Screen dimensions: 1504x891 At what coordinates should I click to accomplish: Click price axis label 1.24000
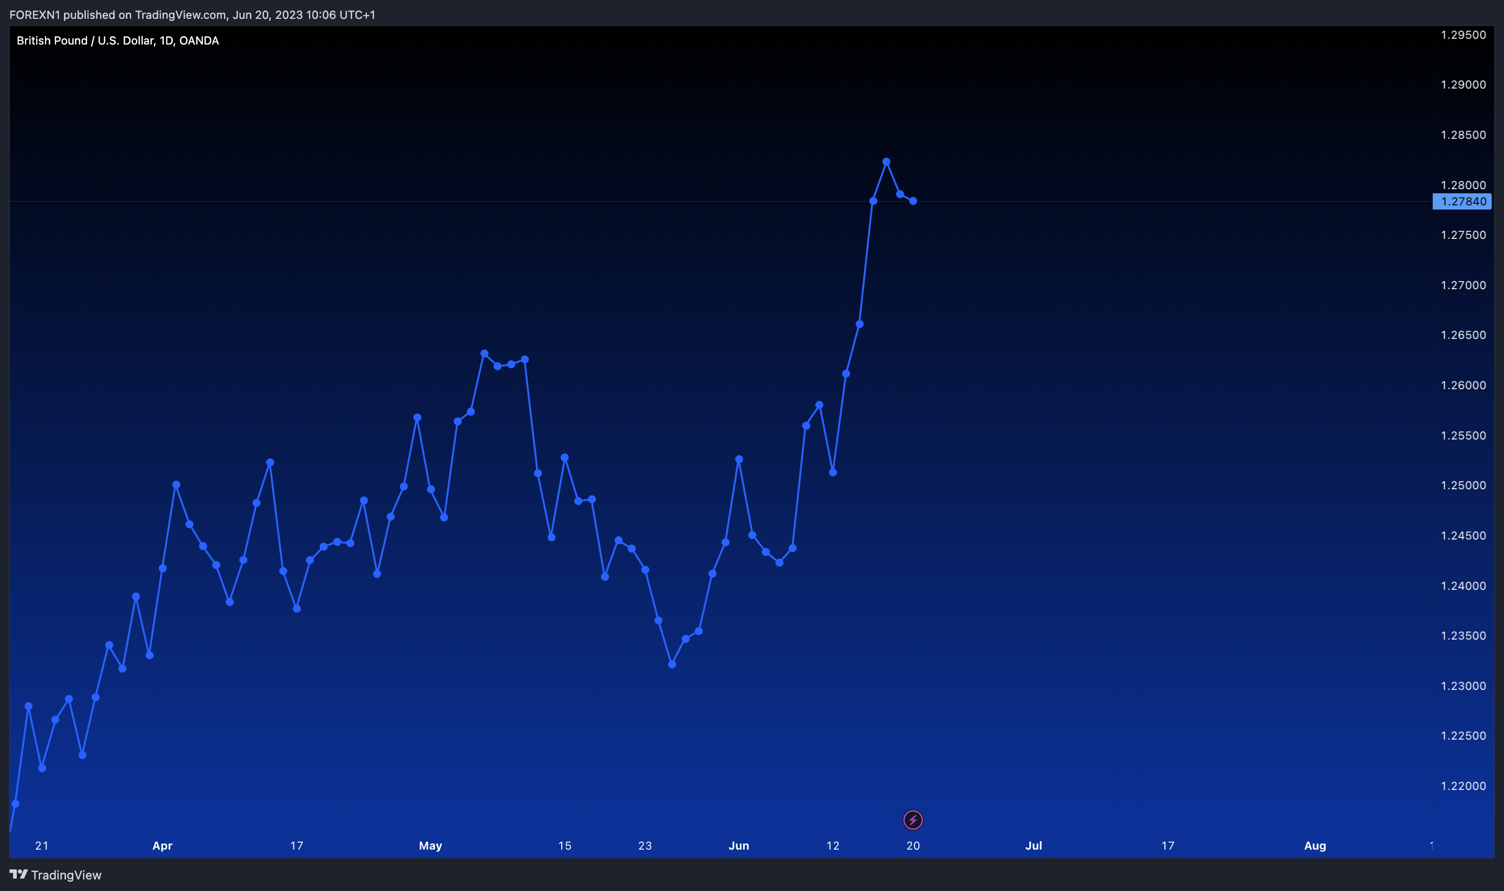click(1463, 586)
